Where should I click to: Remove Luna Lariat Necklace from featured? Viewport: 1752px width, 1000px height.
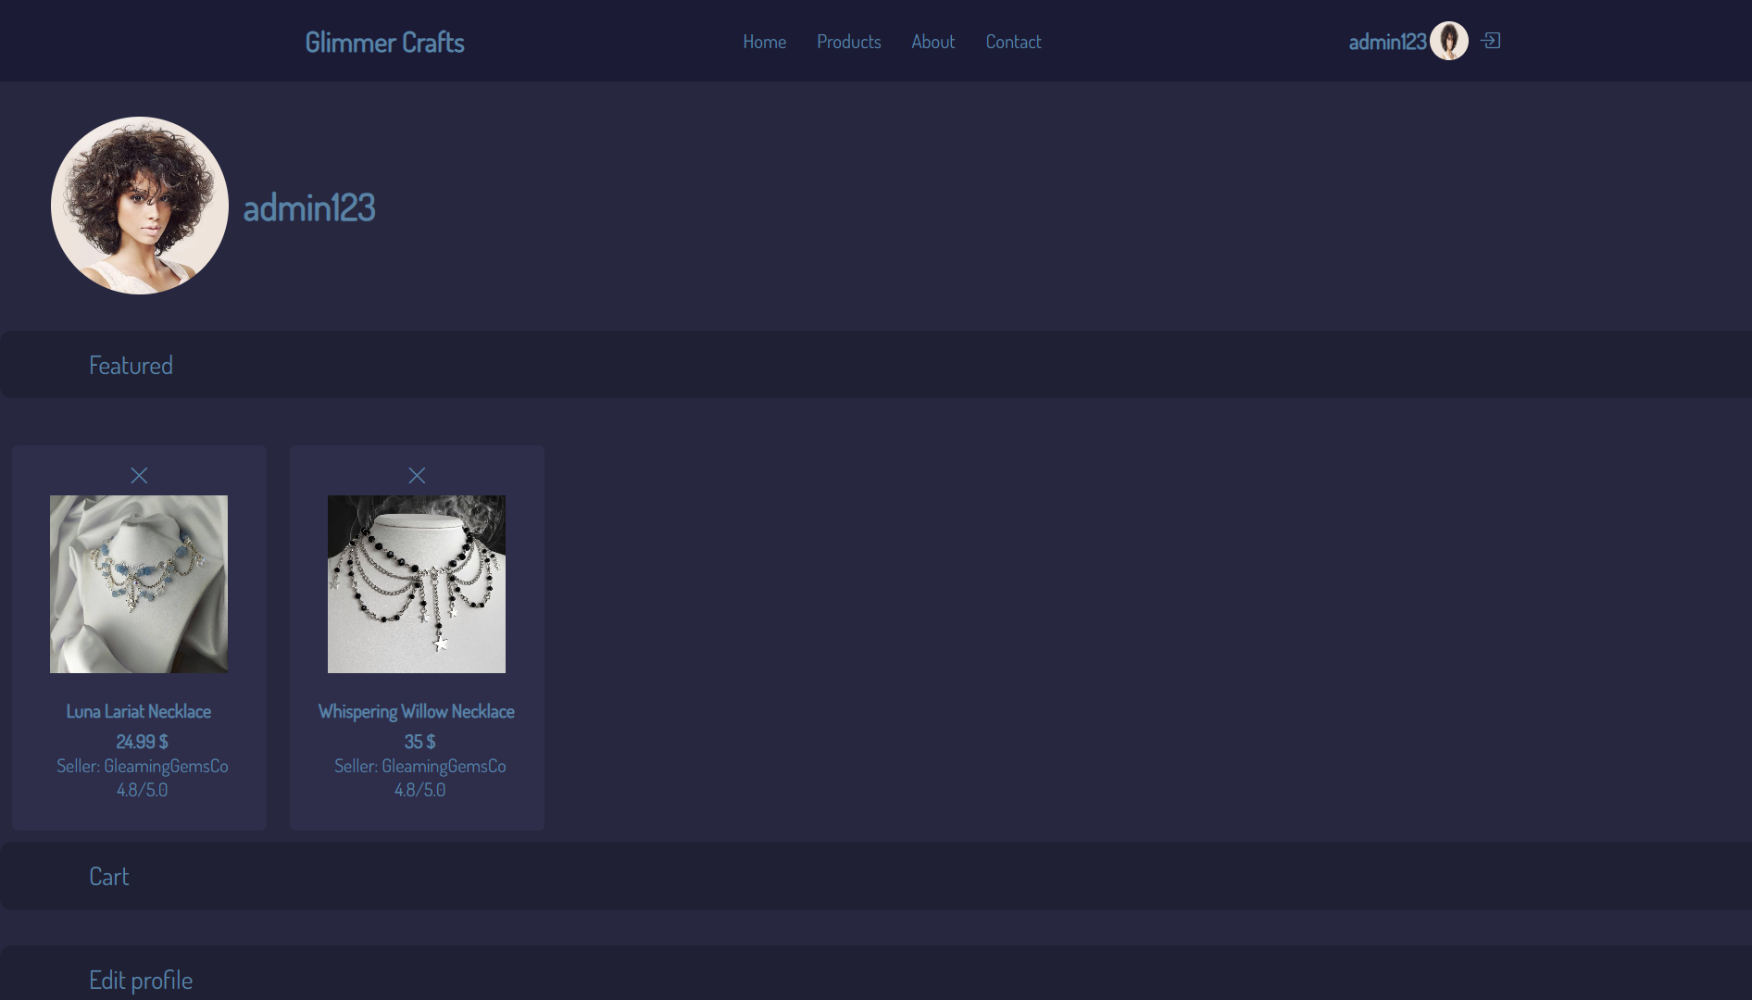pos(139,475)
